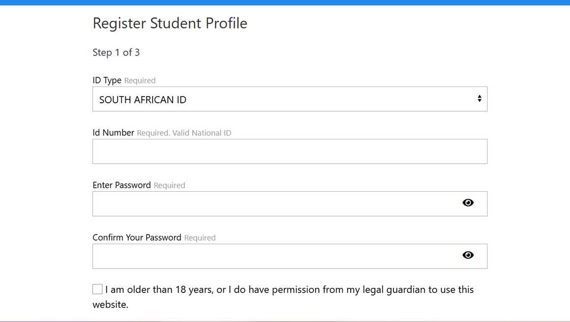Image resolution: width=570 pixels, height=322 pixels.
Task: Reveal the typed password using the eye toggle
Action: [468, 202]
